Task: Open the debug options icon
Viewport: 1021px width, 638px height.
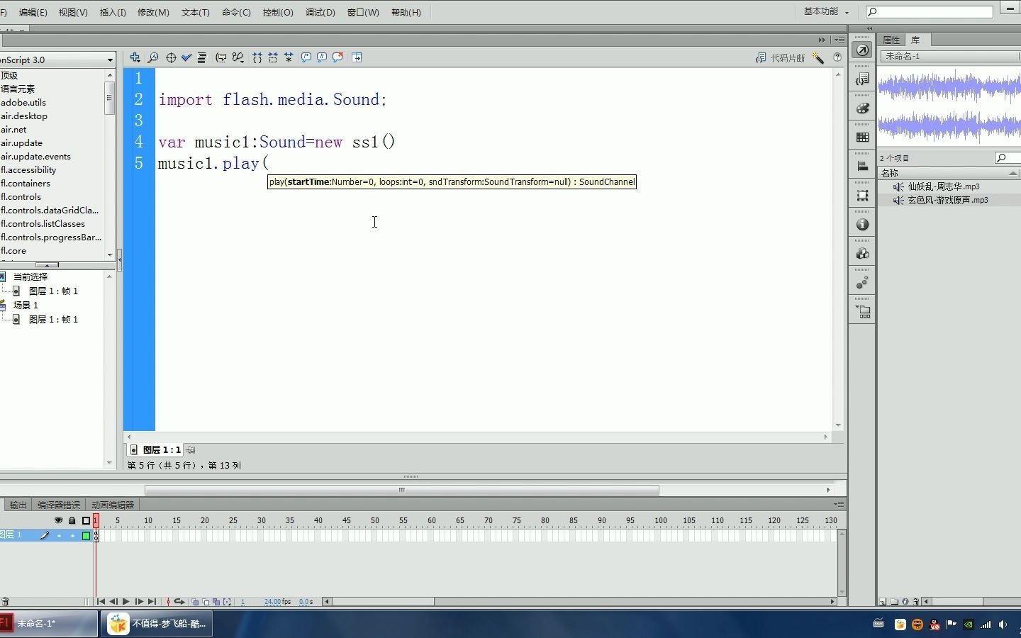Action: click(x=238, y=57)
